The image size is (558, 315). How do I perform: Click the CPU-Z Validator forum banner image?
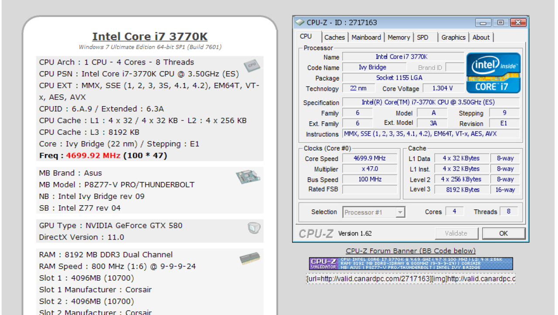(411, 264)
